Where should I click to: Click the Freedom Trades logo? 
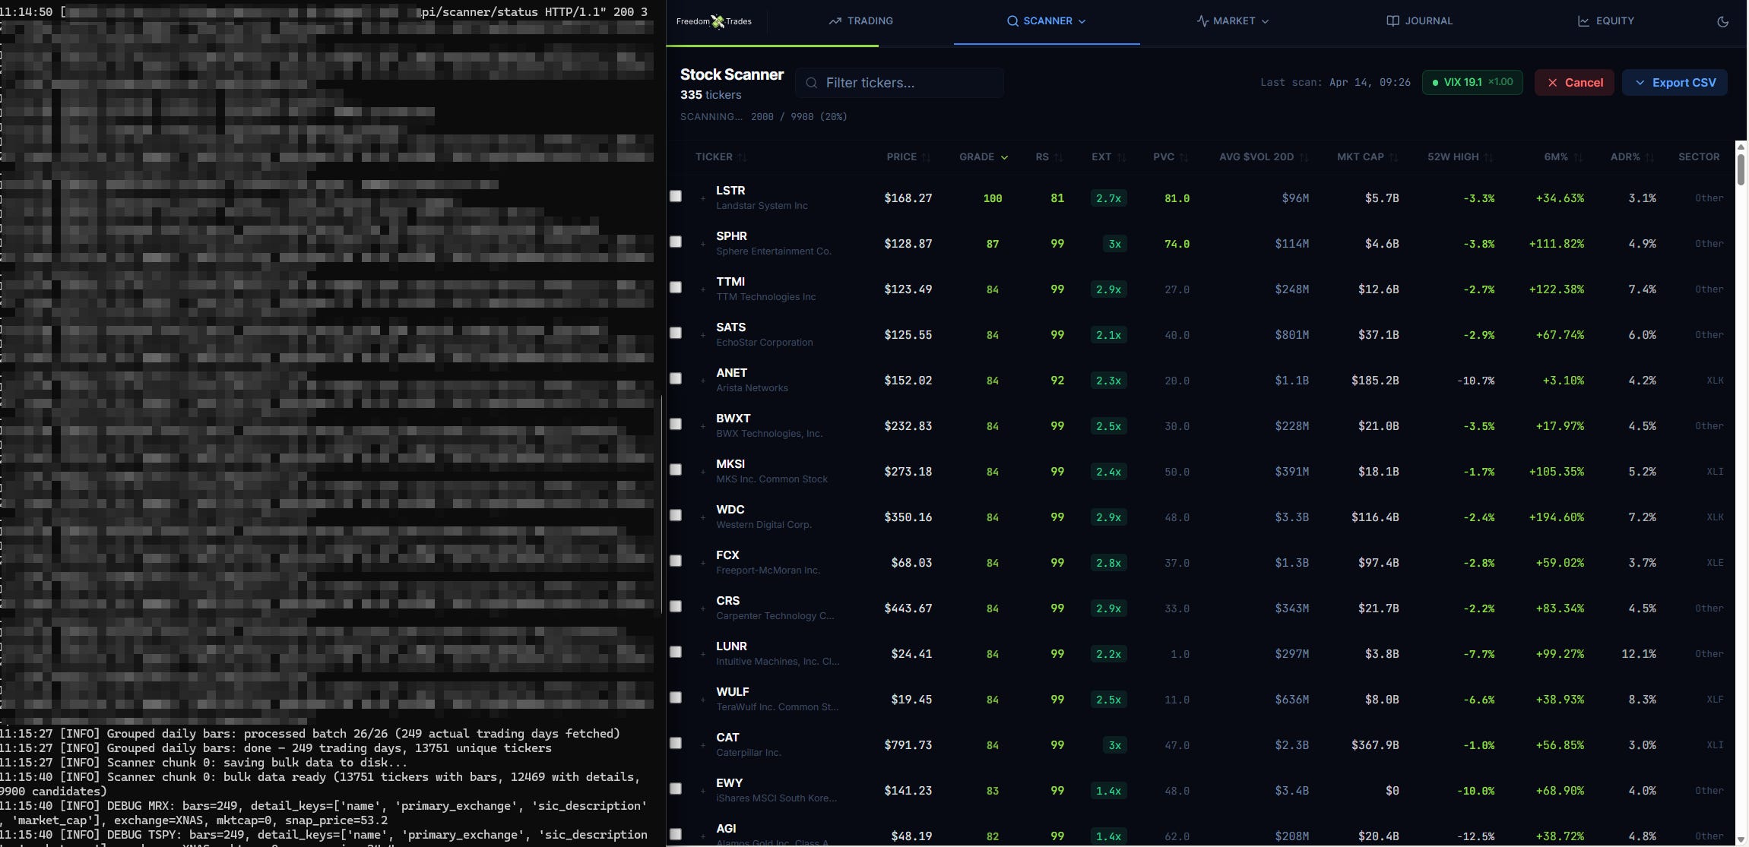point(714,21)
